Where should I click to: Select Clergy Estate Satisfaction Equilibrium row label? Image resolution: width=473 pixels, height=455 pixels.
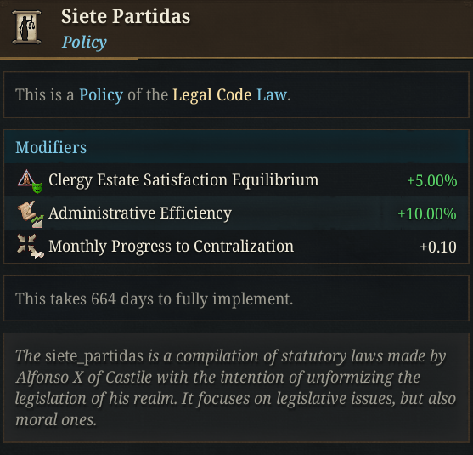coord(183,180)
